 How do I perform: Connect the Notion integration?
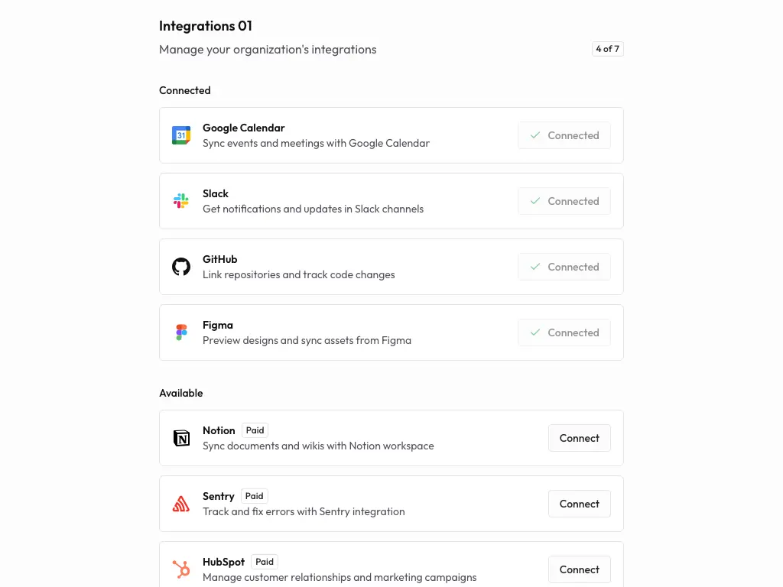coord(579,438)
